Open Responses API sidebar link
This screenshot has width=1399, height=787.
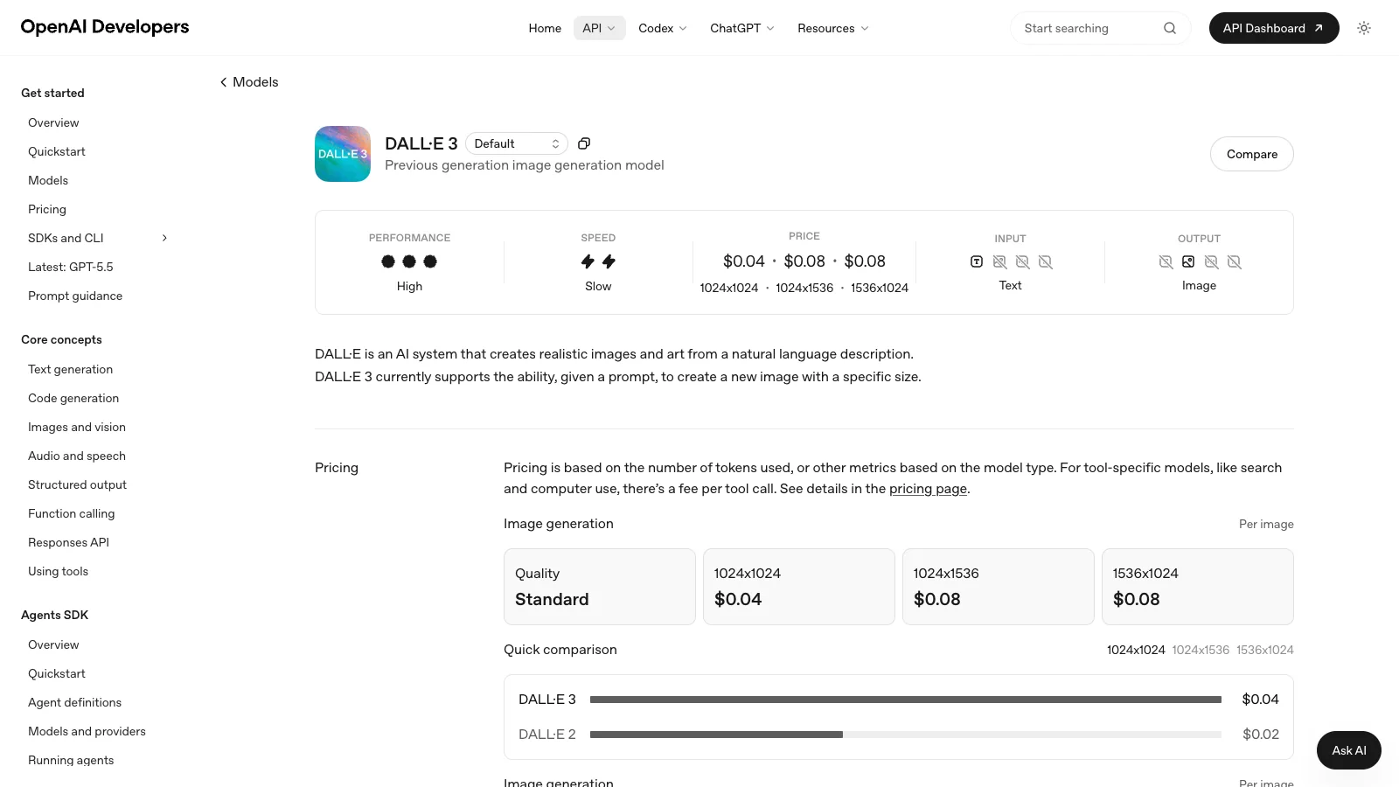(68, 542)
